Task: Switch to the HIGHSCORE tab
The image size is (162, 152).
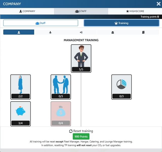Action: click(x=135, y=11)
